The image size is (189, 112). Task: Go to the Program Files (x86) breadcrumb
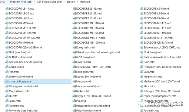(x=21, y=2)
